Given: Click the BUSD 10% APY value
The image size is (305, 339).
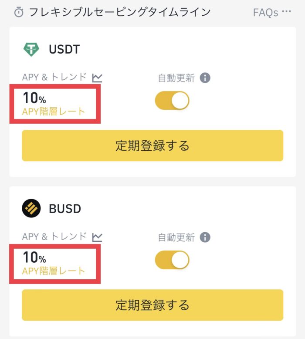Looking at the screenshot, I should pyautogui.click(x=34, y=257).
